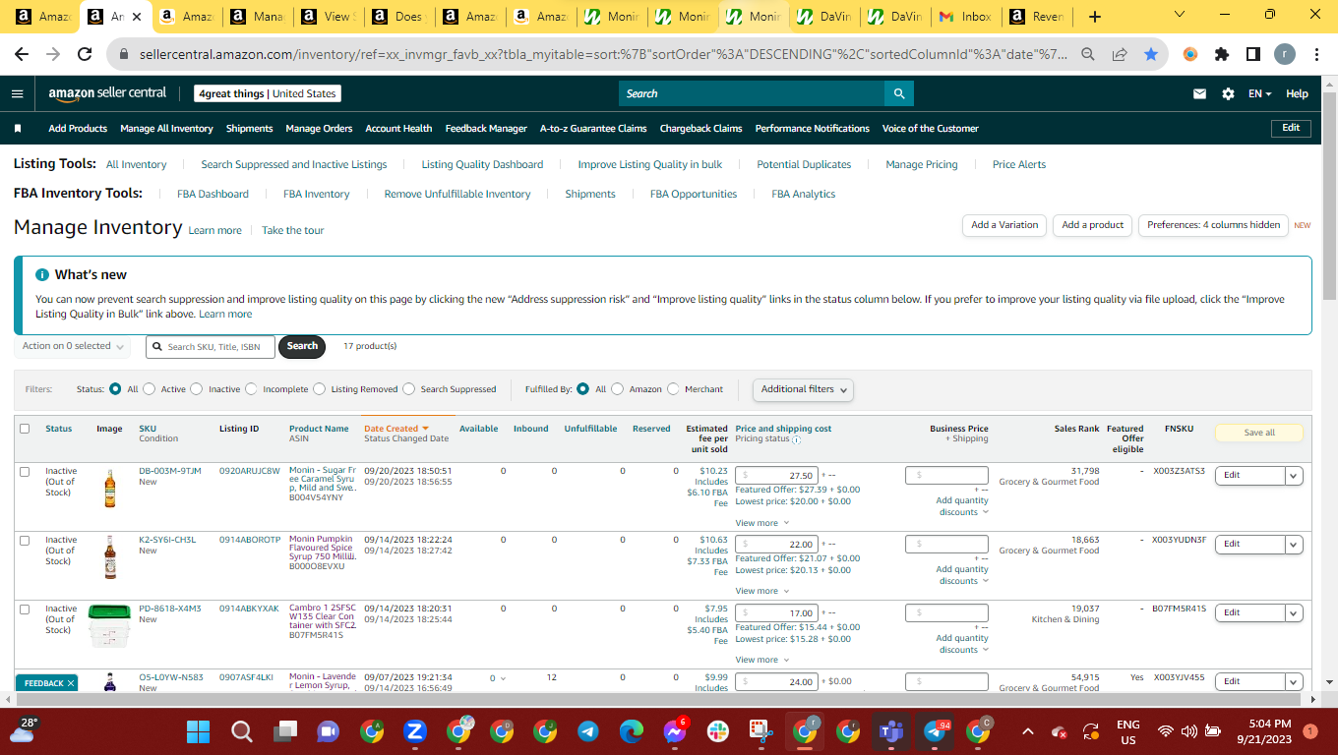Click the Cambro container product image
Screen dimensions: 1338x755
pos(109,626)
